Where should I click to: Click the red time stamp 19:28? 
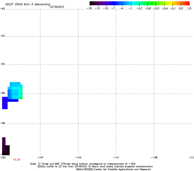[16, 160]
